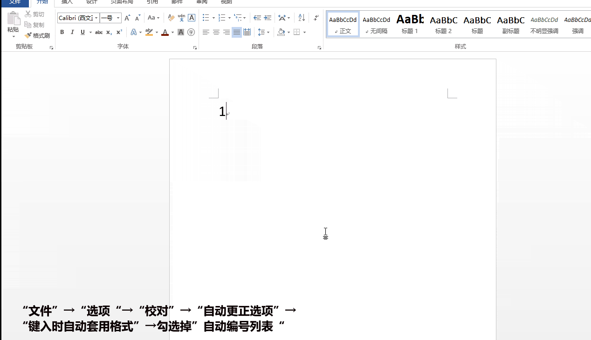Apply strikethrough (abc) formatting
Image resolution: width=591 pixels, height=340 pixels.
click(99, 32)
